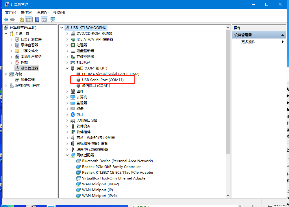Click the Up one level folder icon
289x207 pixels.
22,19
